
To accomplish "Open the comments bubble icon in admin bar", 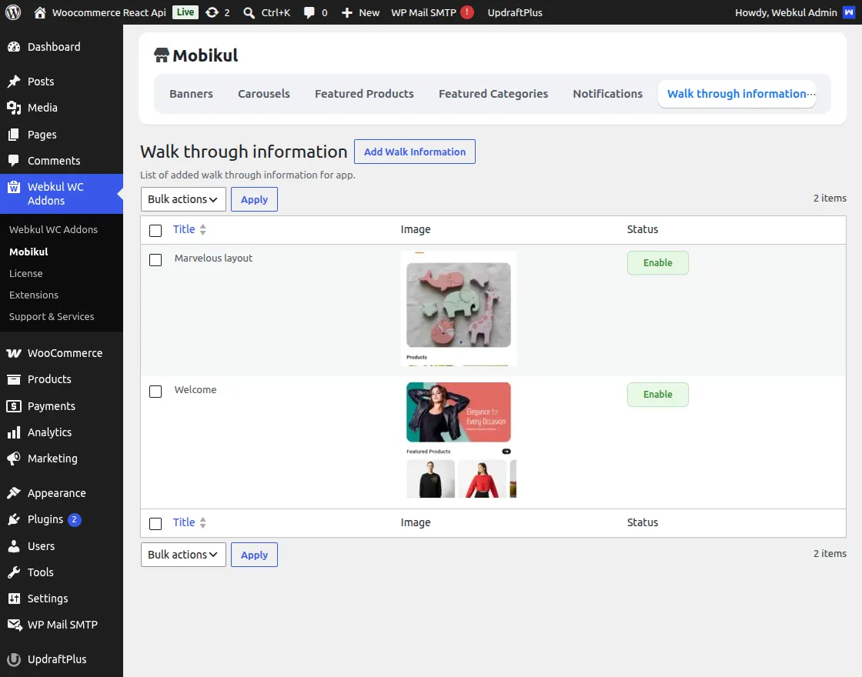I will tap(309, 12).
